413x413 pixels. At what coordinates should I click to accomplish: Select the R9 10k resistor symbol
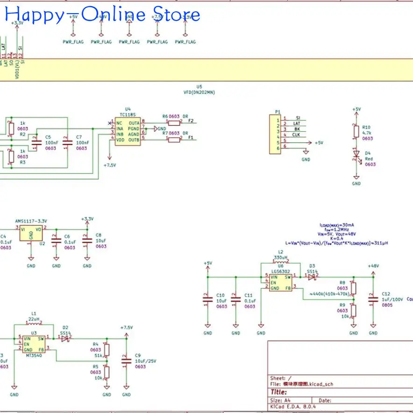click(354, 311)
